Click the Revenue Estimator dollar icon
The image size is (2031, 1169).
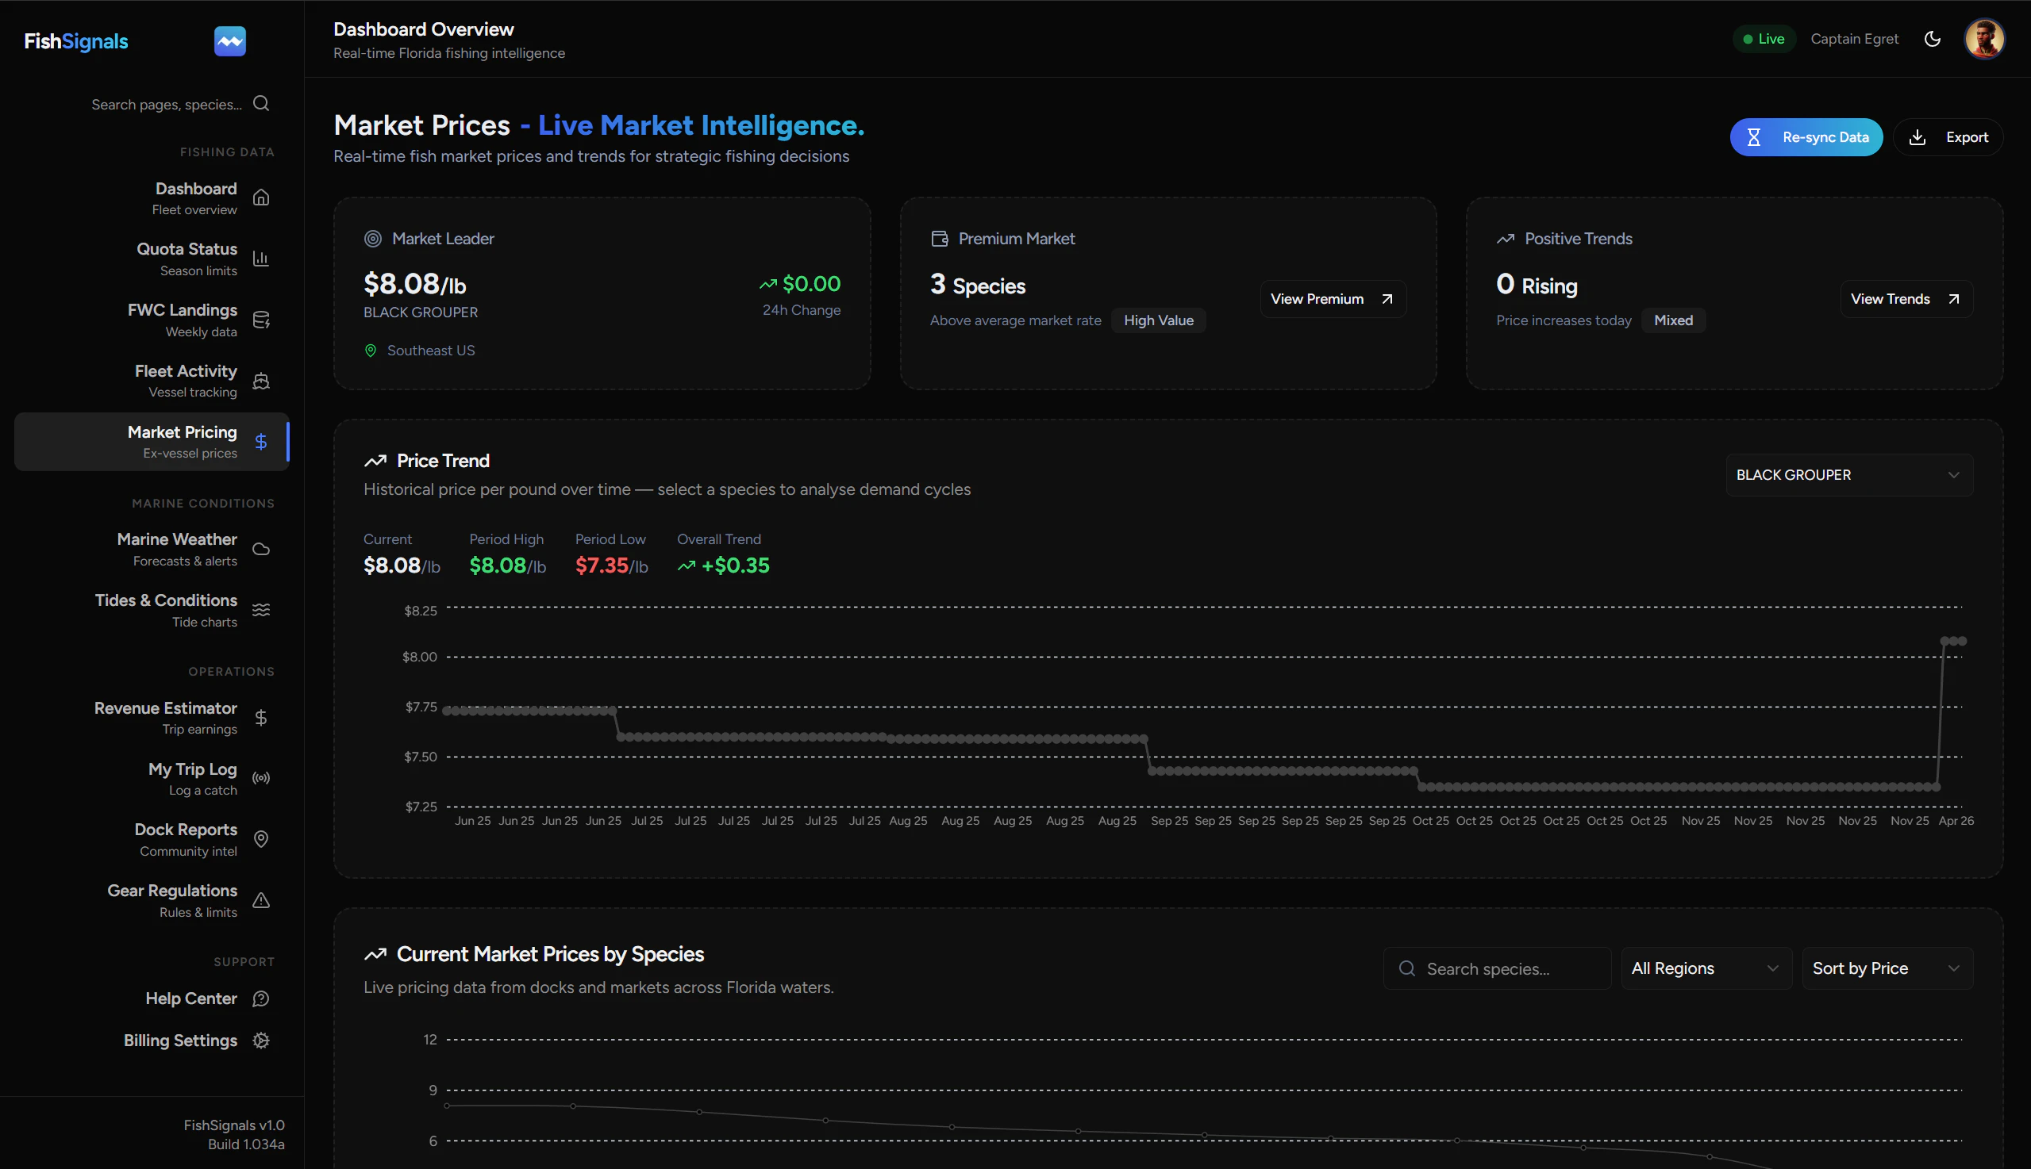point(261,718)
